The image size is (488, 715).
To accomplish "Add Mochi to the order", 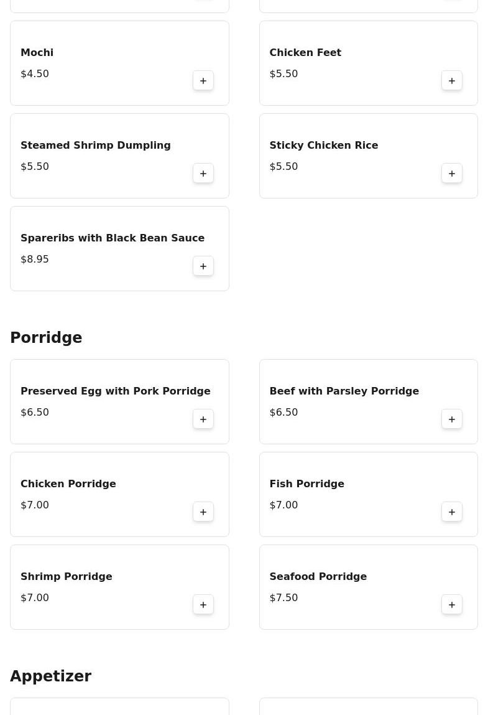I will pos(203,81).
